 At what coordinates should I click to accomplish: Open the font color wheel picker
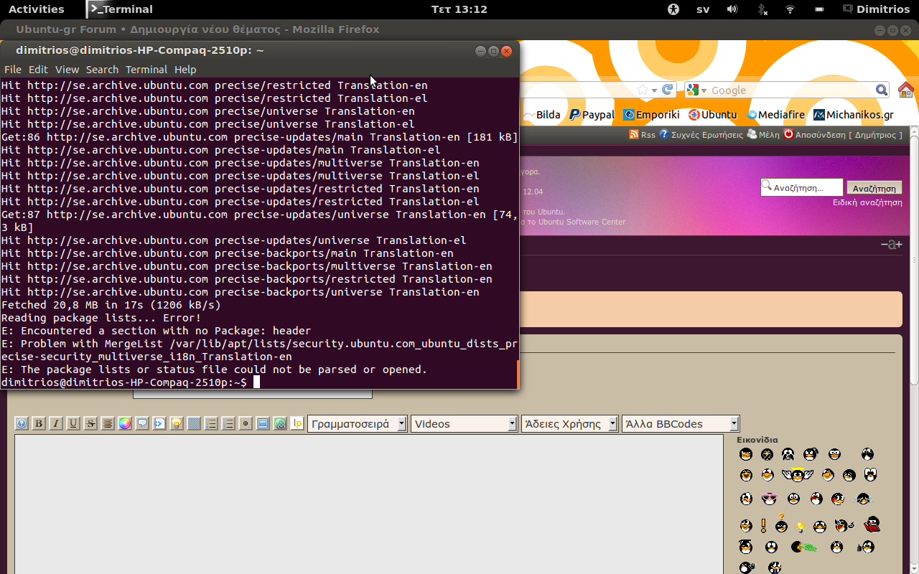click(125, 423)
